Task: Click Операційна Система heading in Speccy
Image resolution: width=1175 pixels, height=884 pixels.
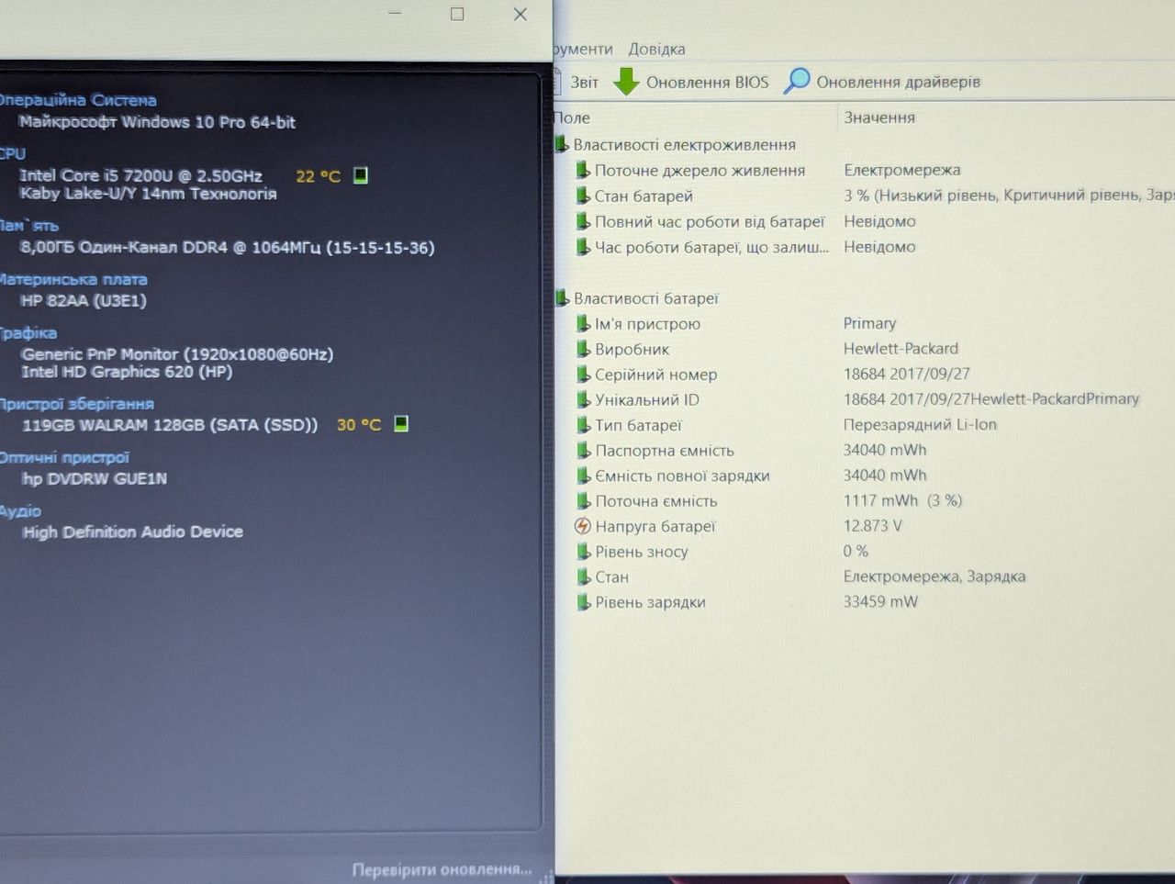Action: (x=77, y=100)
